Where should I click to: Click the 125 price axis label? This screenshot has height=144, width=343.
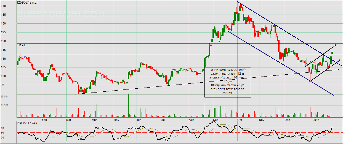[4, 32]
